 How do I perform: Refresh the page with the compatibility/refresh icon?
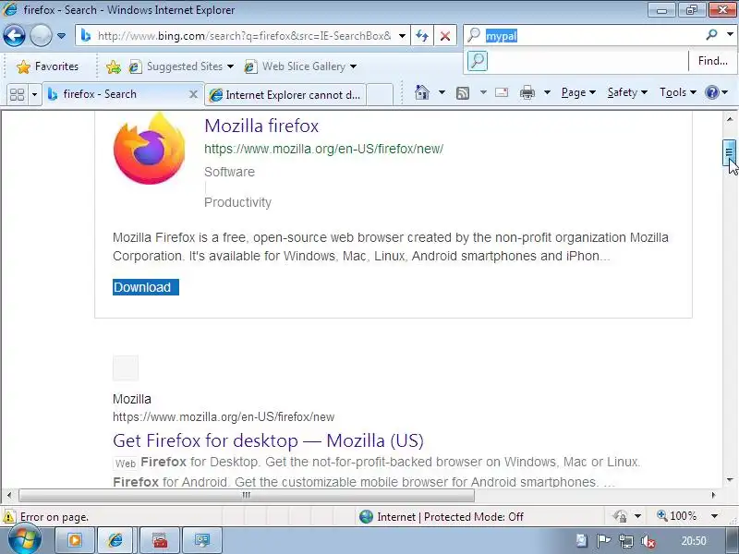point(422,36)
